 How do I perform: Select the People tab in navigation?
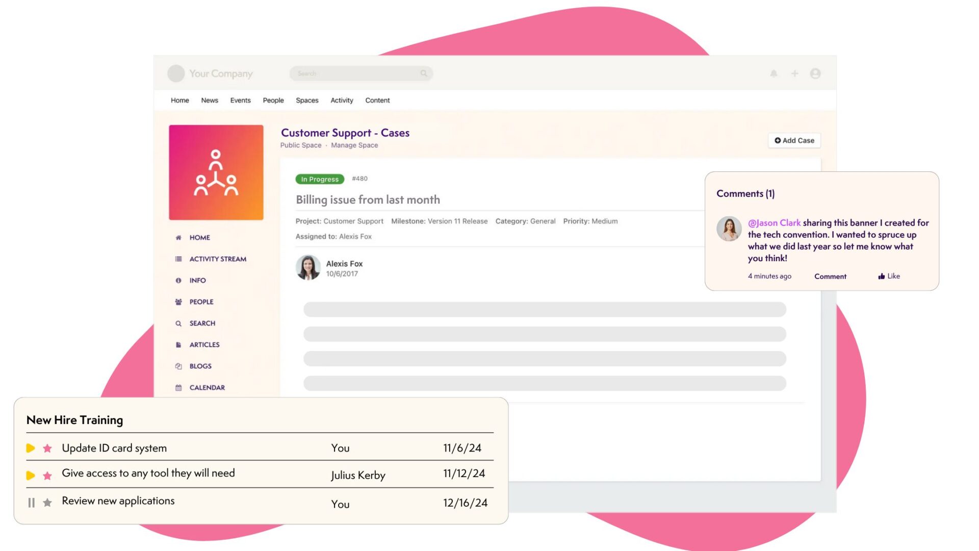tap(273, 99)
